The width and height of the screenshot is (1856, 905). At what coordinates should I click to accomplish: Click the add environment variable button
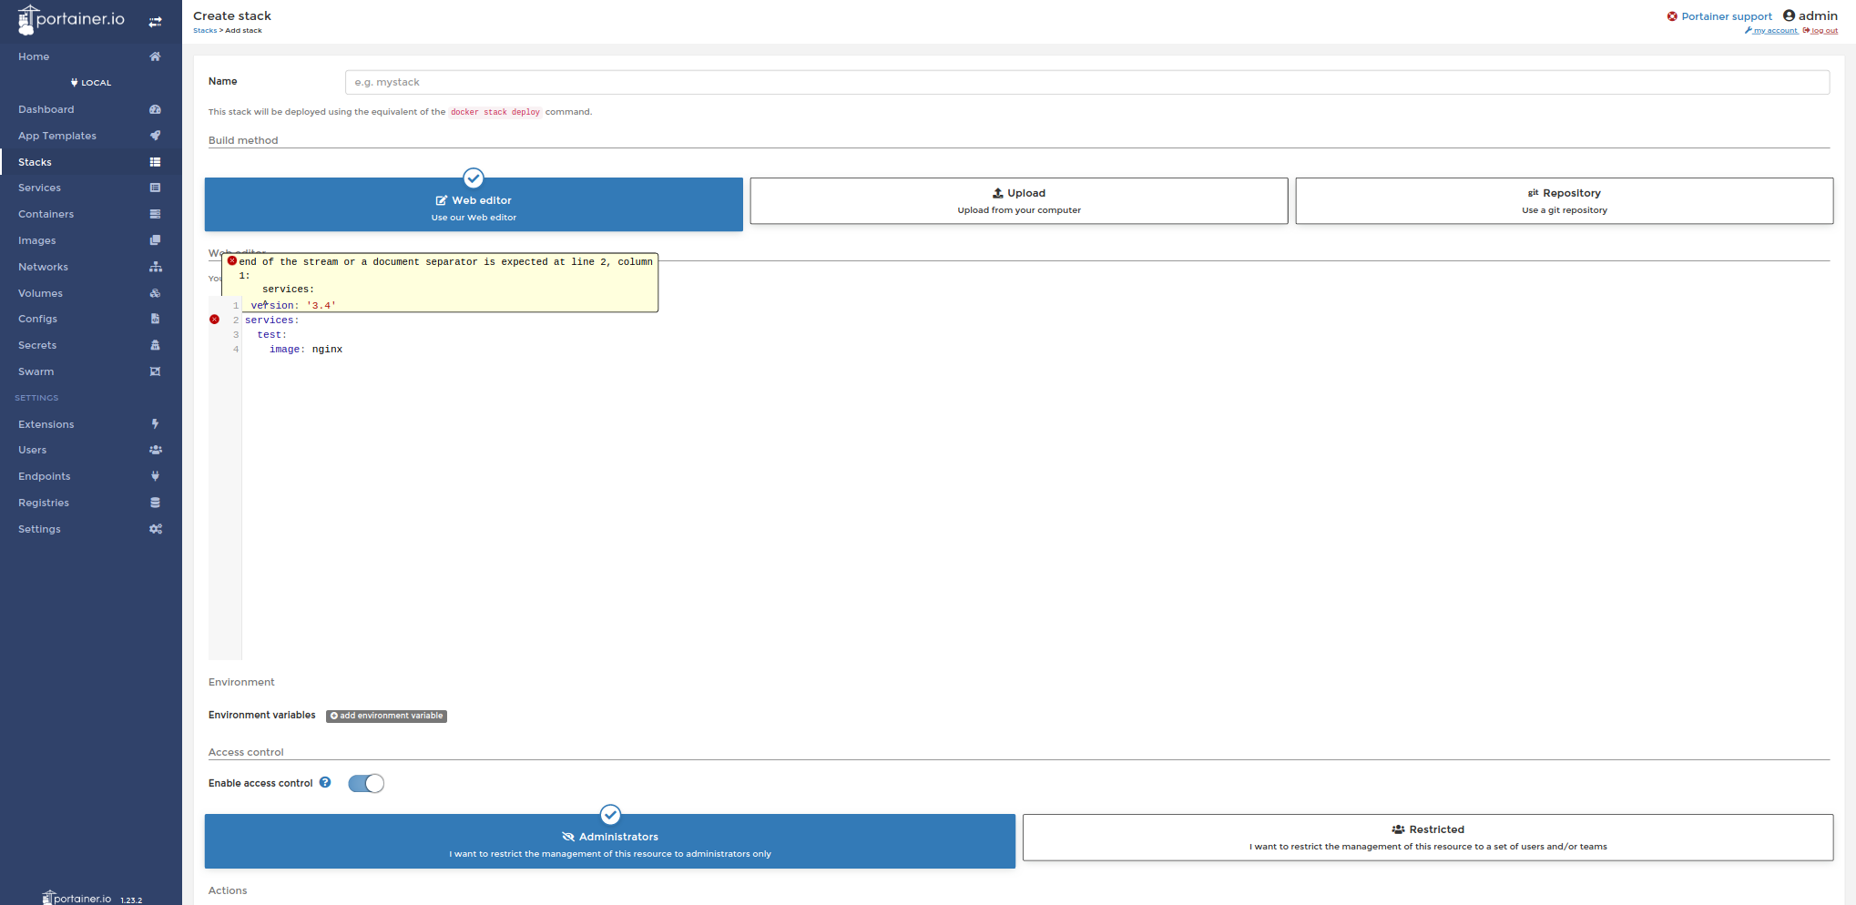[386, 716]
